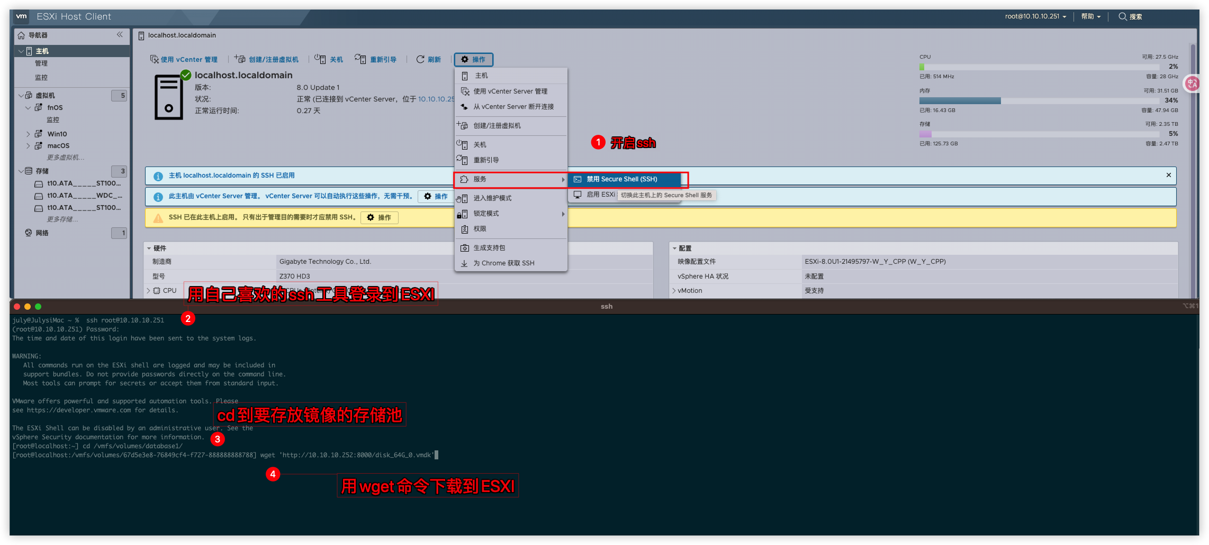
Task: Click the refresh toolbar icon
Action: [420, 59]
